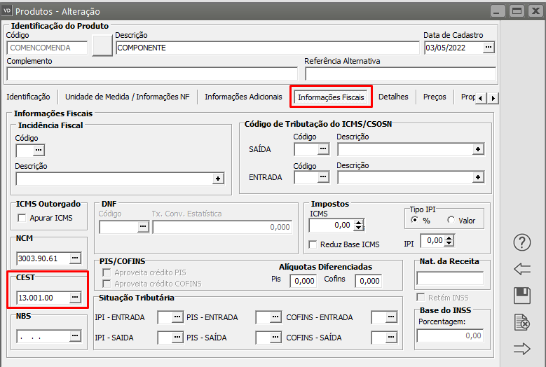Click the help question mark icon
546x367 pixels.
[x=522, y=242]
